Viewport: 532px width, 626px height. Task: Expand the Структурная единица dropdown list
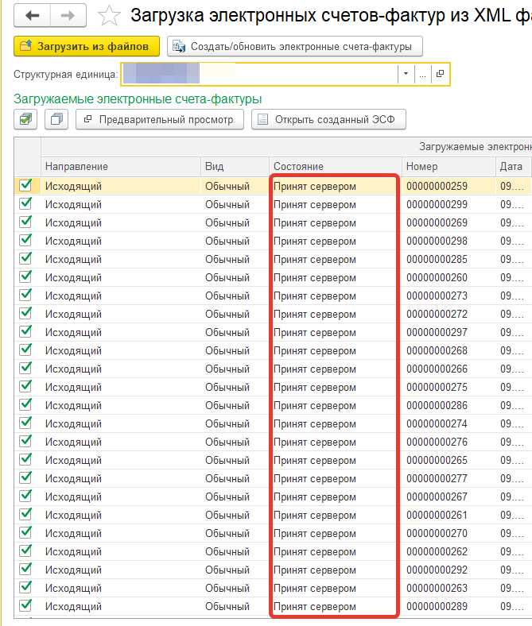pyautogui.click(x=406, y=74)
